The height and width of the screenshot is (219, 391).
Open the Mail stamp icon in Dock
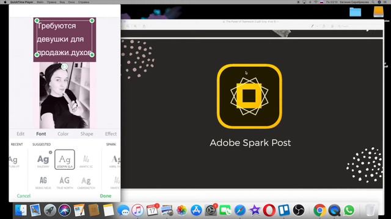35,210
